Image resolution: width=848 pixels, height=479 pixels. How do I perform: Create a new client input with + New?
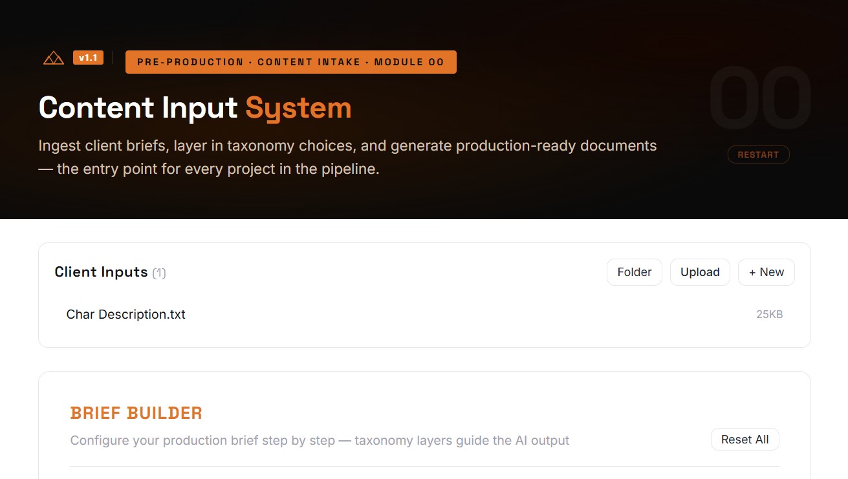[766, 272]
